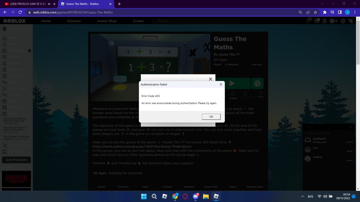This screenshot has height=202, width=360.
Task: Open the Home link in Roblox header
Action: click(46, 21)
